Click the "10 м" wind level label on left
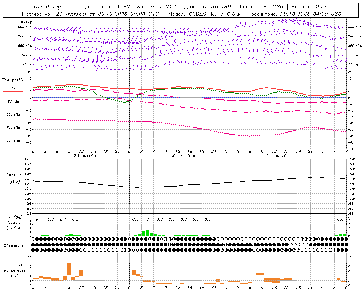Viewport: 363px width, 290px height. coord(27,65)
